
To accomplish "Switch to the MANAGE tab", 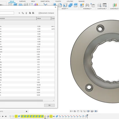I will pos(82,1).
